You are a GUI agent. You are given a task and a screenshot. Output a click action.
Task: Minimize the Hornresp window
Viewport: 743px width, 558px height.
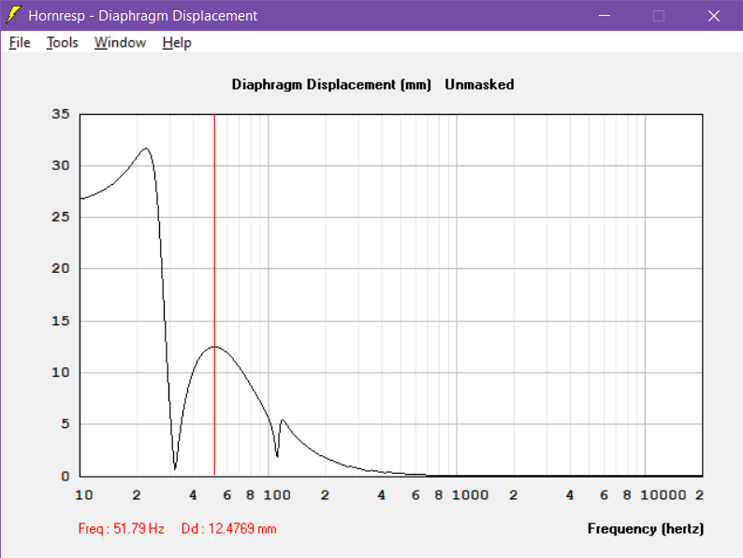point(605,16)
